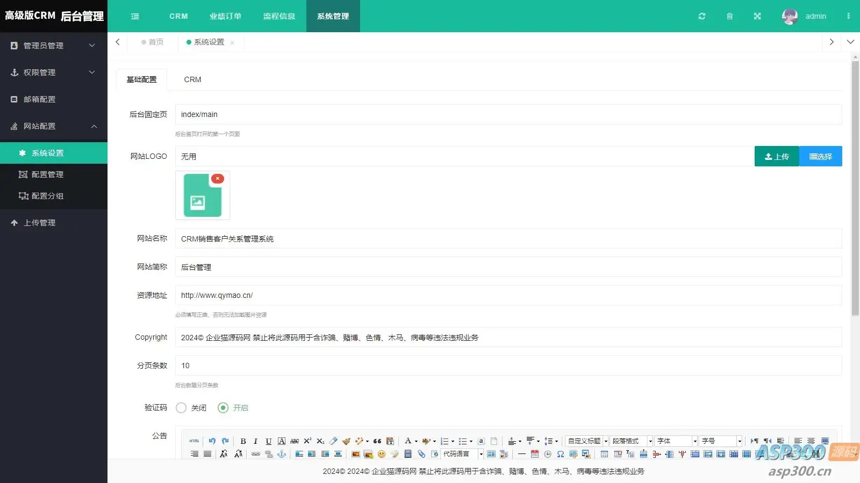The height and width of the screenshot is (483, 860).
Task: Open the 代码语言 dropdown
Action: point(462,454)
